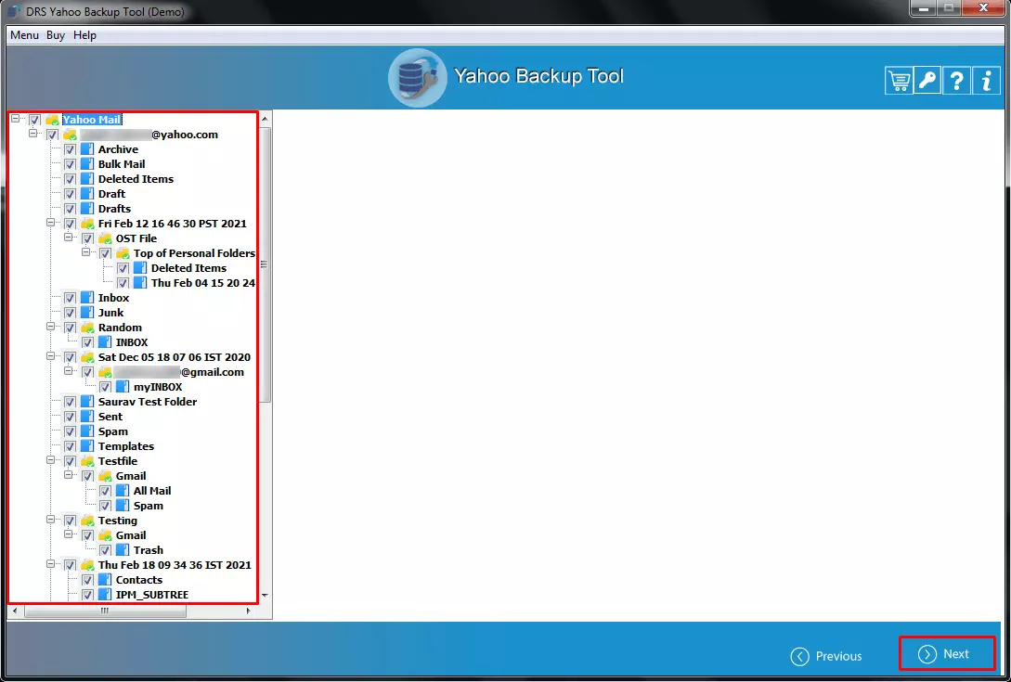
Task: Click the folder tree's scroll down arrow
Action: (x=265, y=596)
